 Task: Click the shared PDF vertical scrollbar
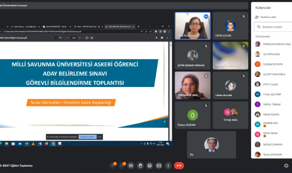170,91
